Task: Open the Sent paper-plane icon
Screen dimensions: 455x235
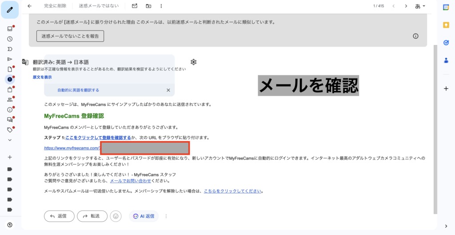Action: [10, 59]
